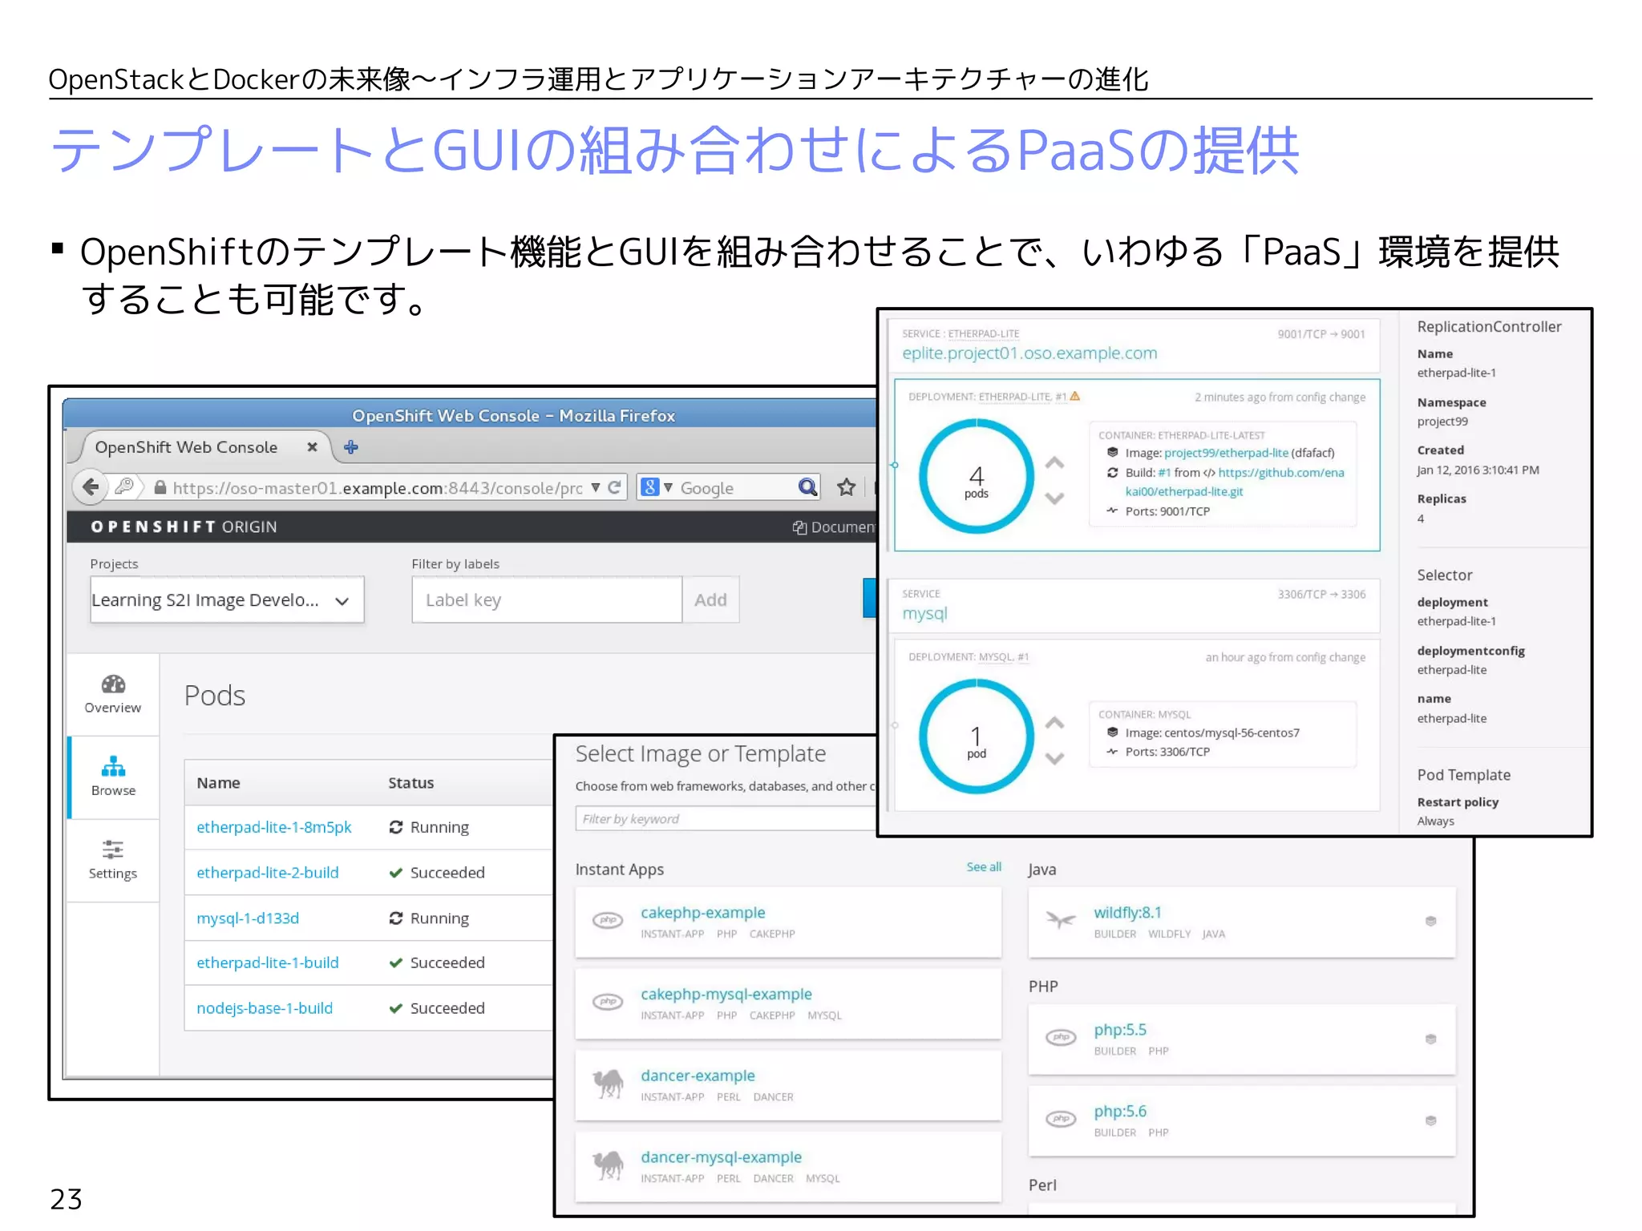This screenshot has height=1231, width=1642.
Task: Select the php:5.6 builder image
Action: (x=1242, y=1120)
